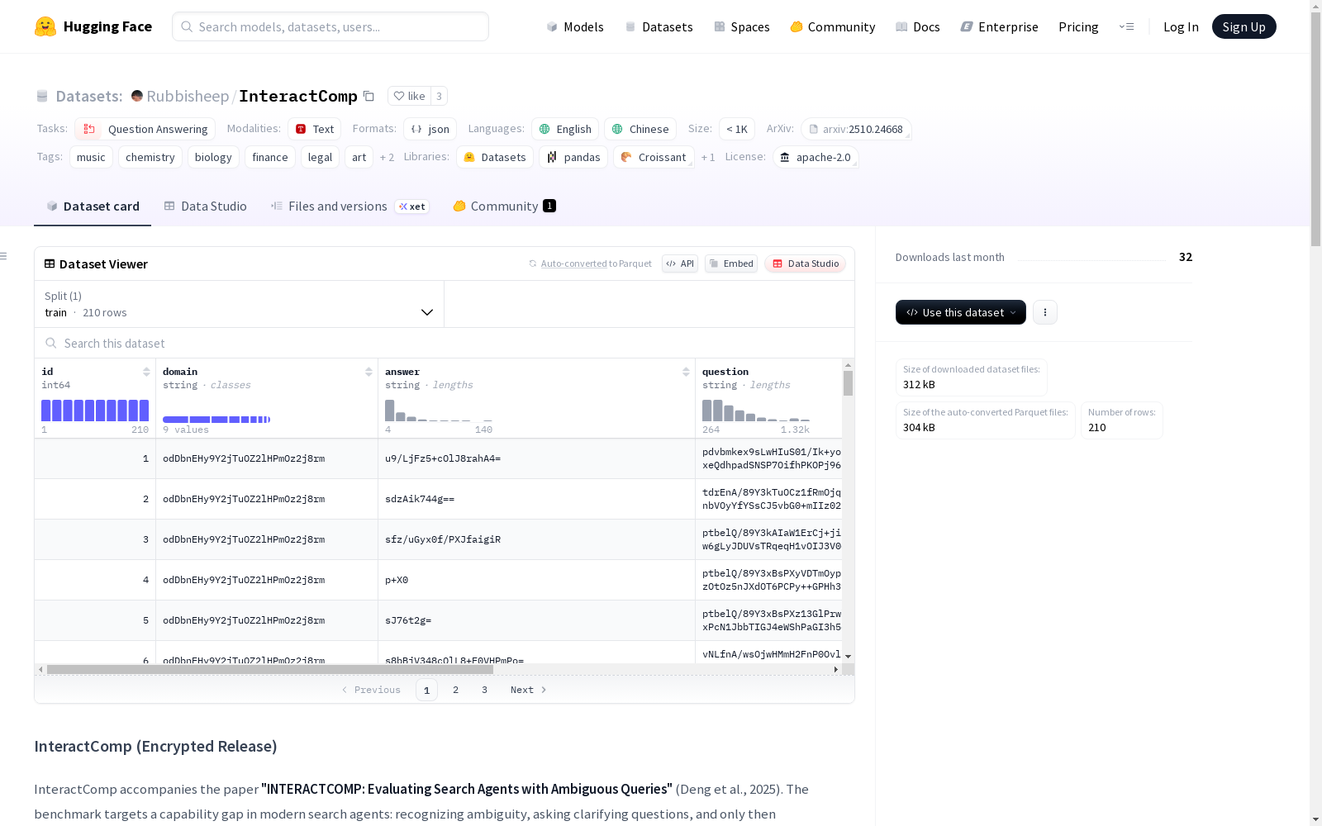Image resolution: width=1322 pixels, height=826 pixels.
Task: Click the Hugging Face logo icon
Action: (45, 26)
